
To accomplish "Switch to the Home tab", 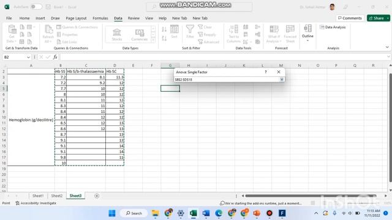I will click(x=24, y=18).
